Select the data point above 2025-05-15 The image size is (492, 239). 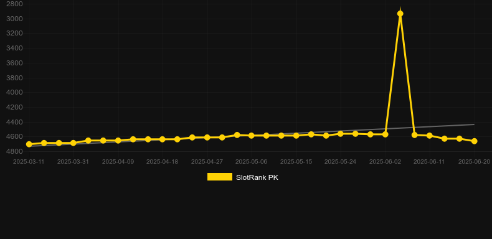coord(296,136)
